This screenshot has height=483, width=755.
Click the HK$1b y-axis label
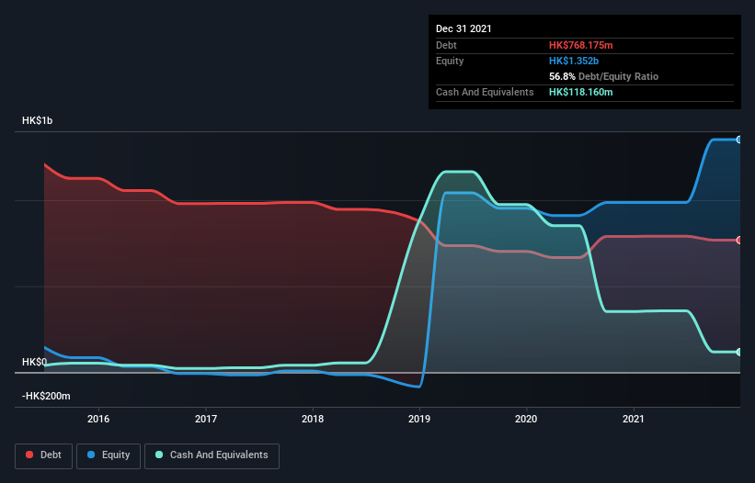coord(37,120)
